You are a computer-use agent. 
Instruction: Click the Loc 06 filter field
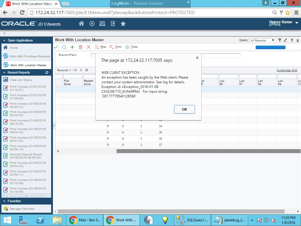(228, 76)
